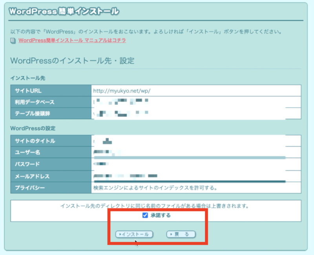314x255 pixels.
Task: Click the 承諾する label text
Action: 161,215
